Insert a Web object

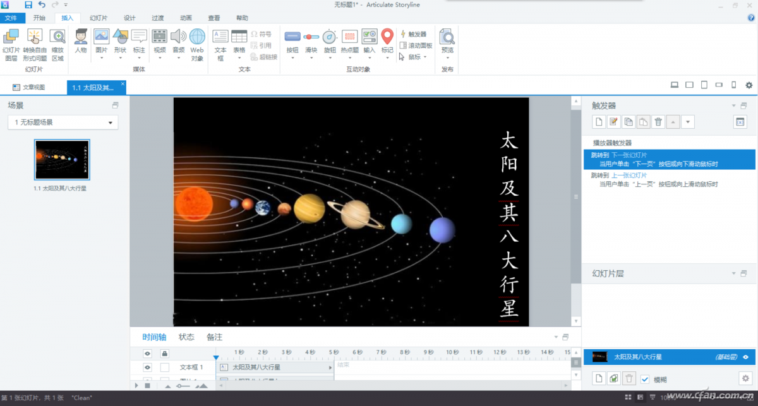tap(197, 44)
